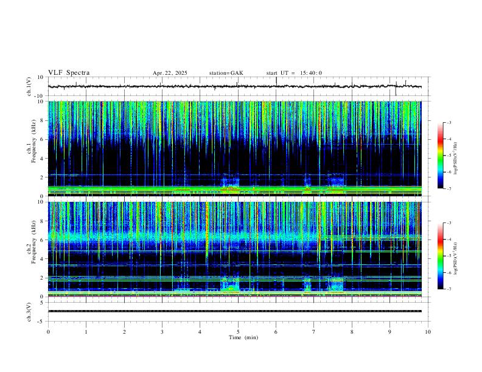The height and width of the screenshot is (372, 482).
Task: Click the ch.2 spectrogram panel
Action: tap(235, 249)
